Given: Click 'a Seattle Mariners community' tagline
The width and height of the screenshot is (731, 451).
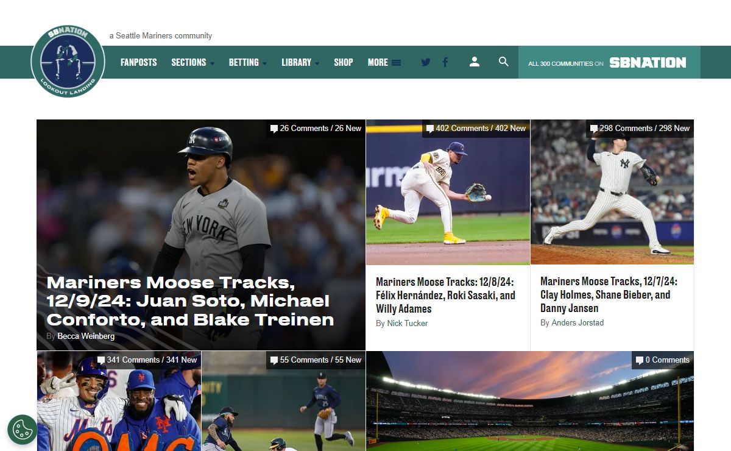Looking at the screenshot, I should tap(161, 36).
